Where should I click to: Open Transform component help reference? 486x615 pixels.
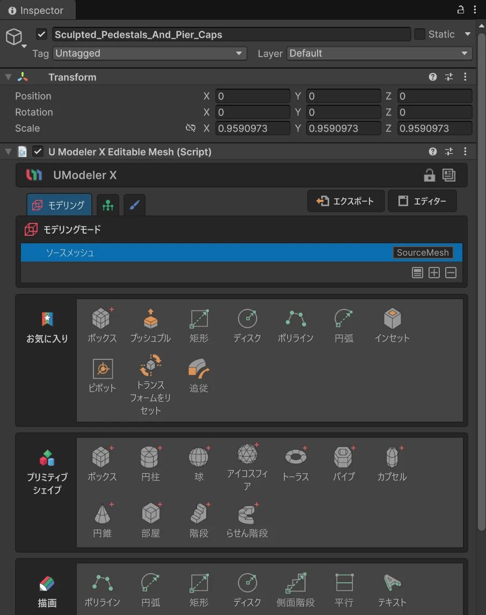coord(433,77)
